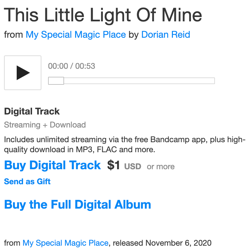The image size is (251, 251).
Task: Jump to the far right end of the progress bar
Action: 213,81
